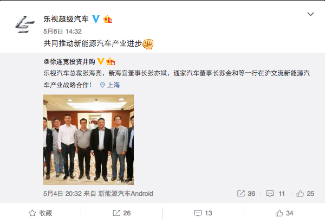Click the crown badge next to 徐连宽投资并购

tap(110, 62)
